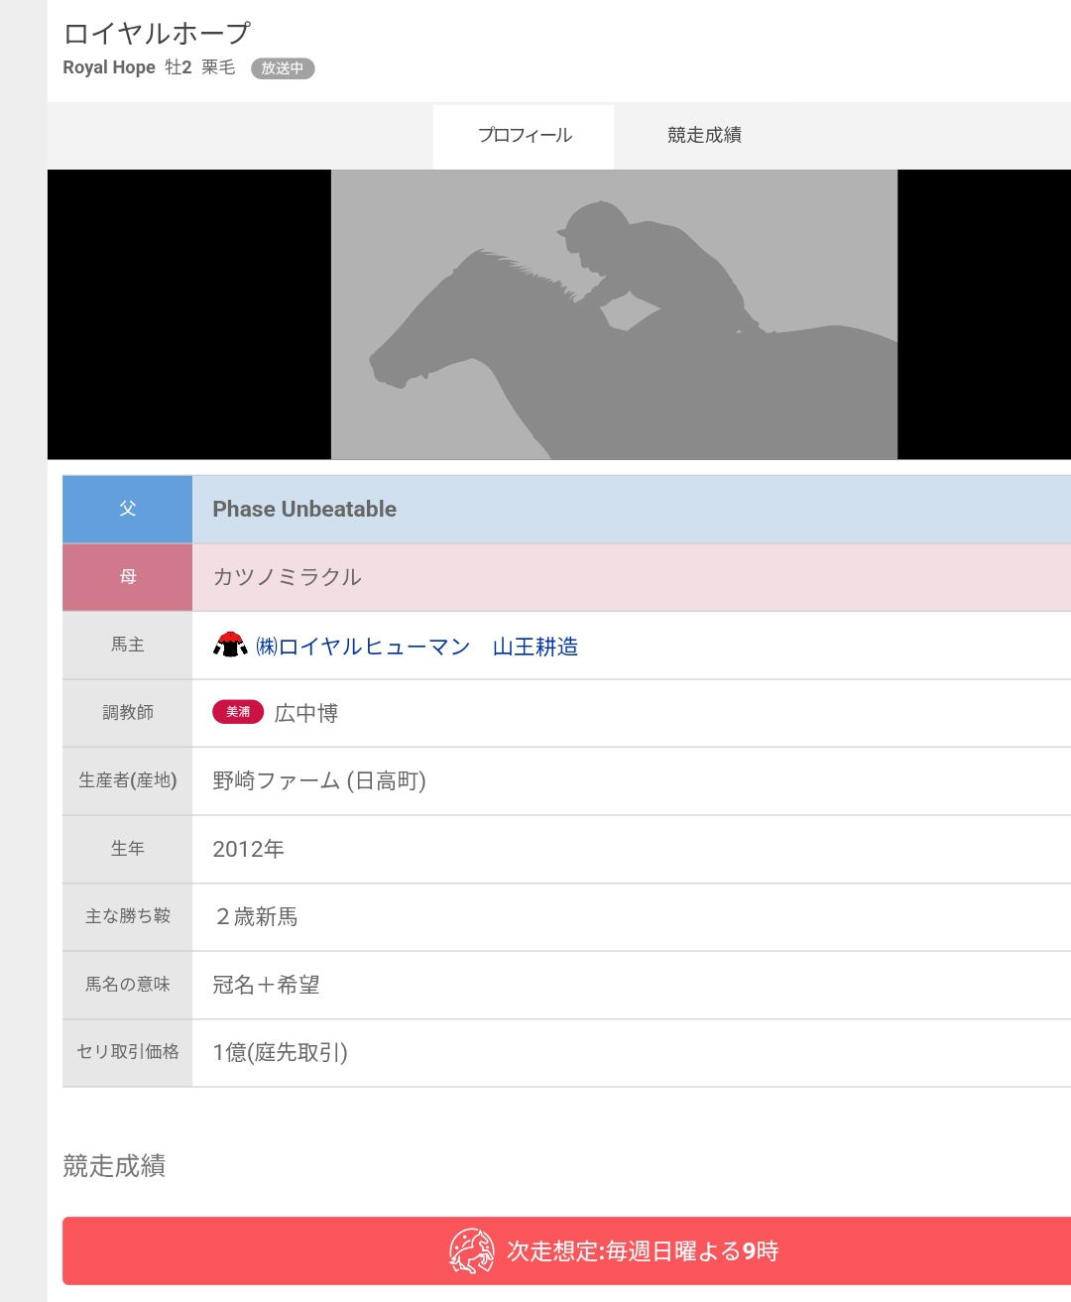Open owner link ㈱ロイヤルヒューマン
The height and width of the screenshot is (1302, 1071).
363,647
